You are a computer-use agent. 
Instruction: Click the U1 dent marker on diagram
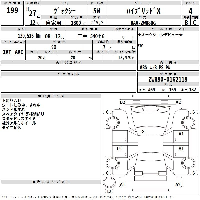(120, 149)
